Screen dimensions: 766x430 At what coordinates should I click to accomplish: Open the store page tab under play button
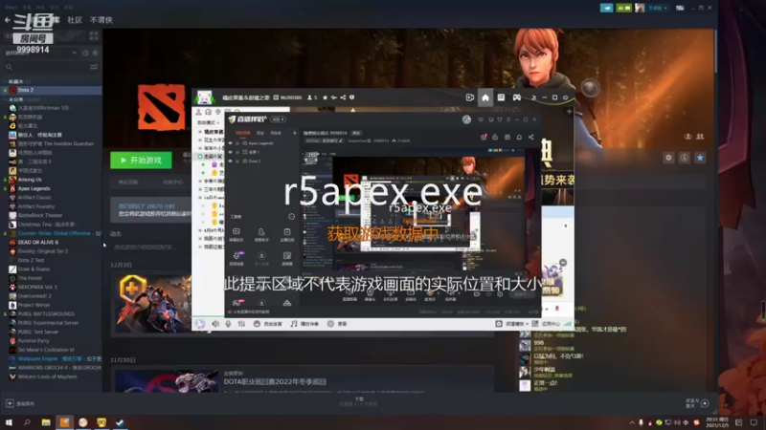(128, 182)
